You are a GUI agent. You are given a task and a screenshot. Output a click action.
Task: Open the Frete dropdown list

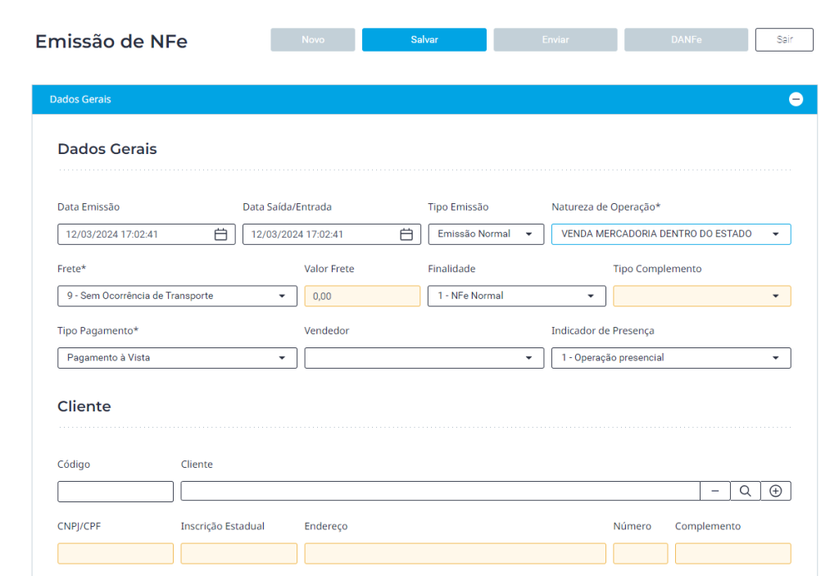(177, 296)
